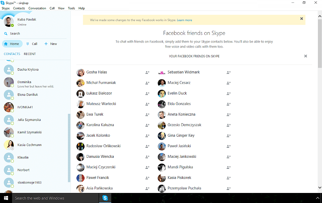Add Aneta Konieczna with plus icon
Image resolution: width=322 pixels, height=203 pixels.
228,115
